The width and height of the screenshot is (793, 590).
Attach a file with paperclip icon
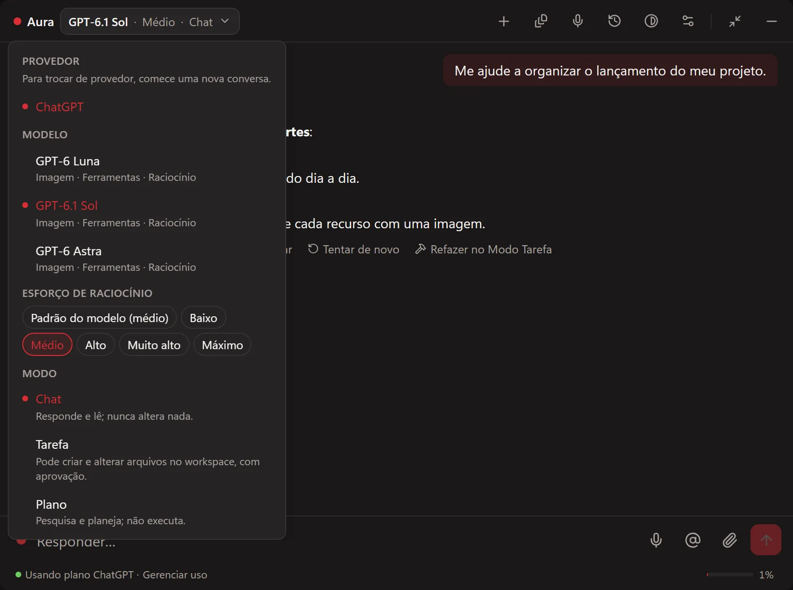[x=730, y=540]
